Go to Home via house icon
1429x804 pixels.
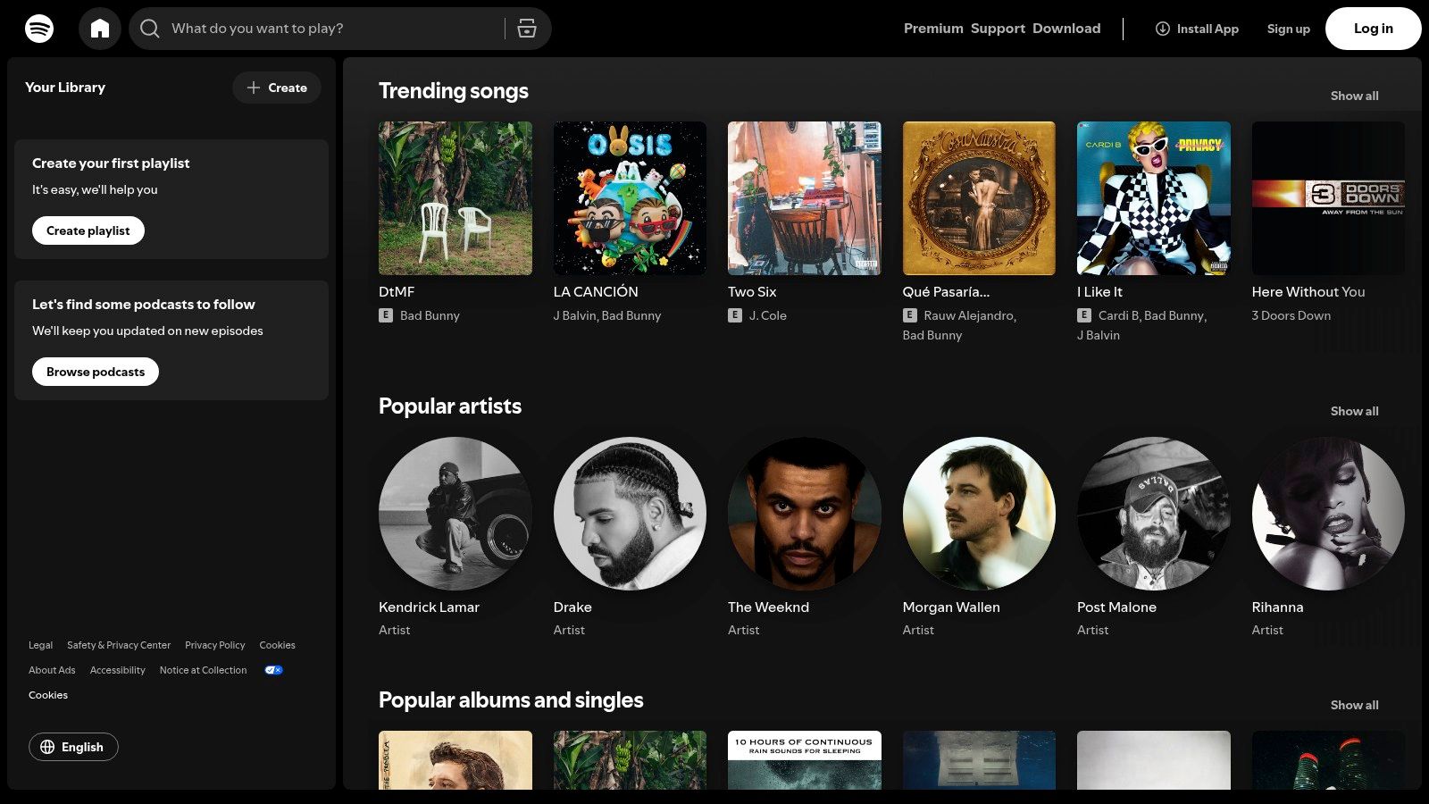100,29
